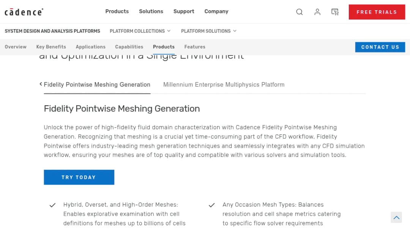410x231 pixels.
Task: Click System Design and Analysis Platforms heading
Action: pyautogui.click(x=52, y=31)
